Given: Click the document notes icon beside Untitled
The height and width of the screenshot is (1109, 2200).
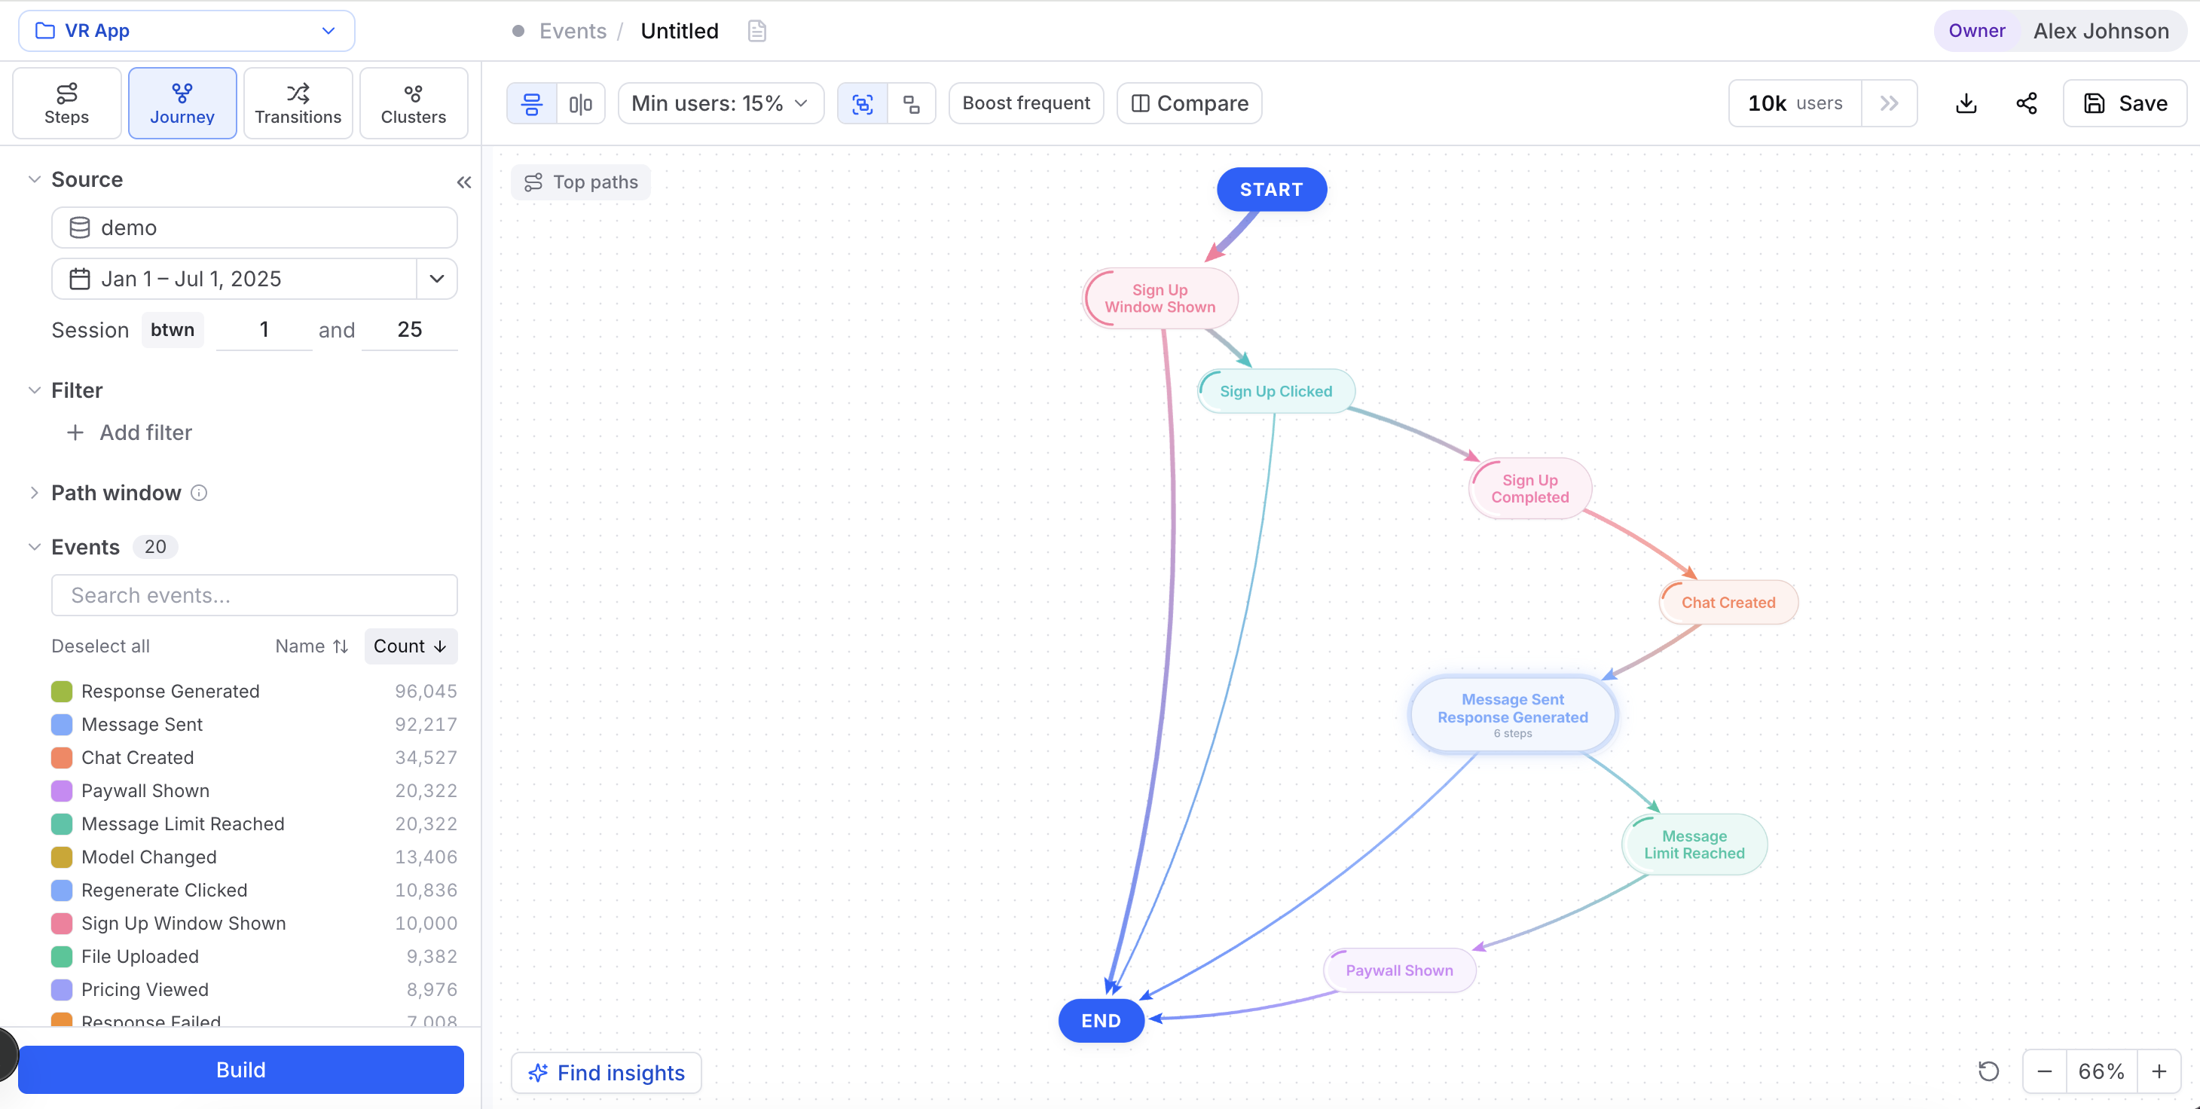Looking at the screenshot, I should 756,31.
